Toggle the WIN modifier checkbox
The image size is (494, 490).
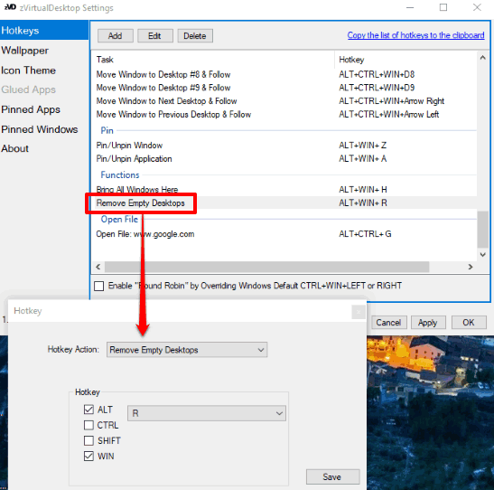pyautogui.click(x=89, y=456)
